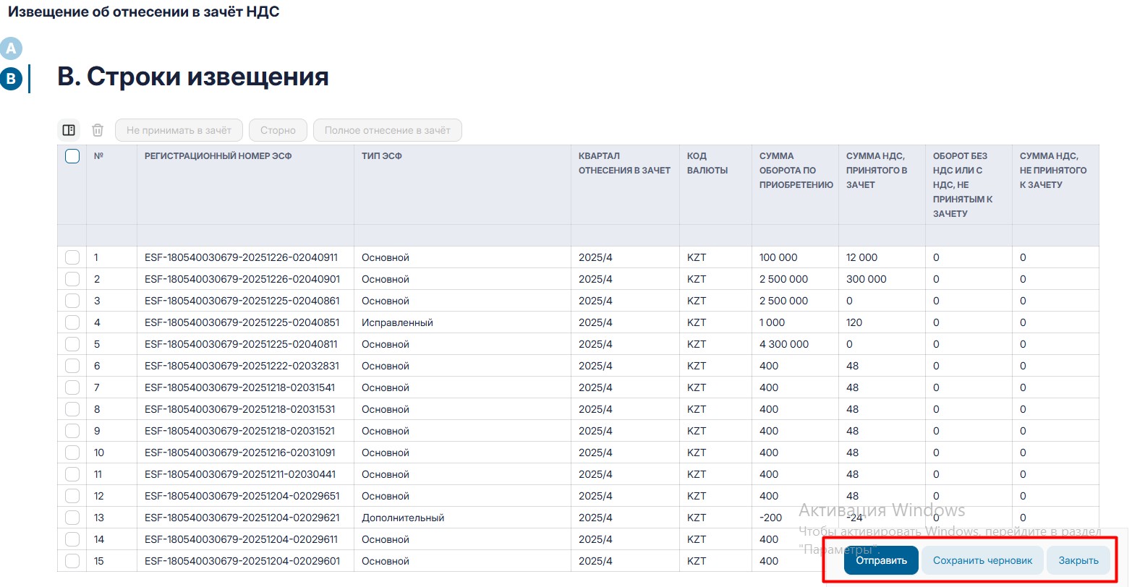
Task: Check the checkbox for row 1
Action: pyautogui.click(x=72, y=257)
